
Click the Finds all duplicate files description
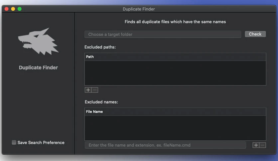coord(175,22)
